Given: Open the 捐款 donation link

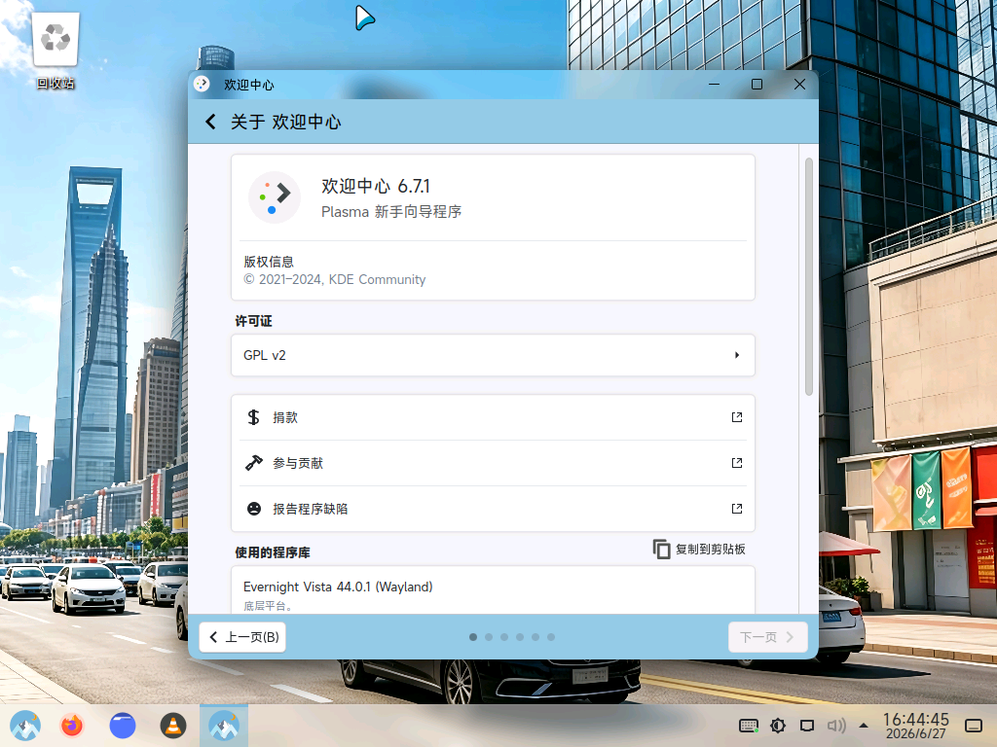Looking at the screenshot, I should point(493,417).
